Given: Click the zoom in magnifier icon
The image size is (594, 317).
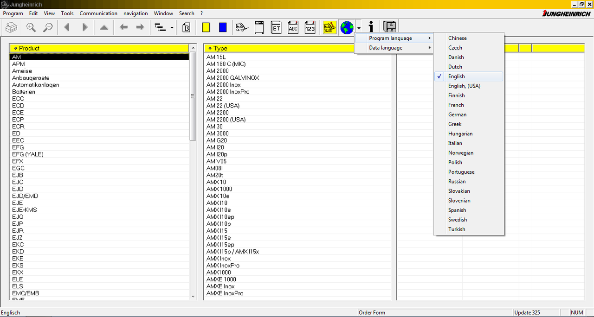Looking at the screenshot, I should click(31, 27).
